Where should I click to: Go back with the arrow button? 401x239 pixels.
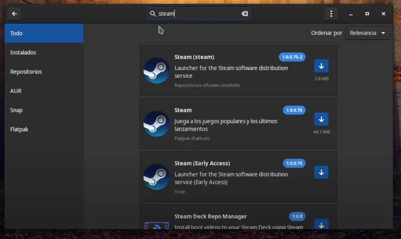tap(14, 14)
